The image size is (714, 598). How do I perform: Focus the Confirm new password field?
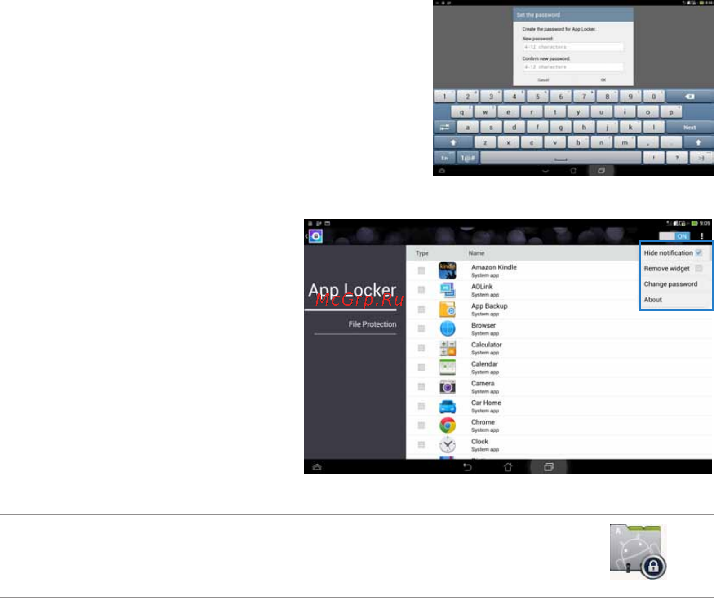[x=573, y=66]
